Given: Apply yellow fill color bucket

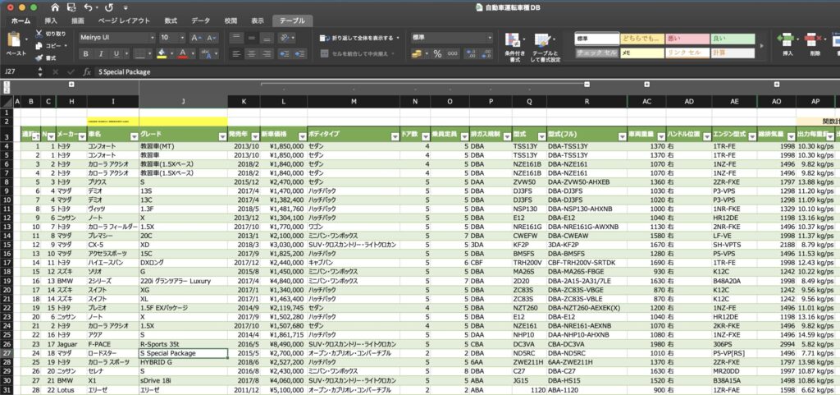Looking at the screenshot, I should pyautogui.click(x=162, y=53).
